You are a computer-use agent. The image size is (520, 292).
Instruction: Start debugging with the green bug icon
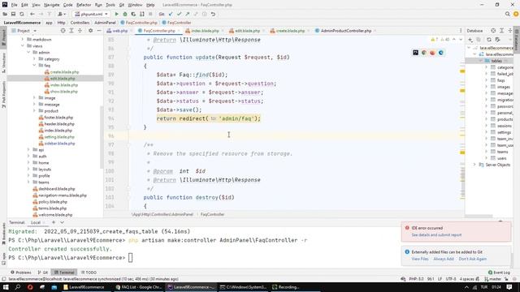pos(125,15)
